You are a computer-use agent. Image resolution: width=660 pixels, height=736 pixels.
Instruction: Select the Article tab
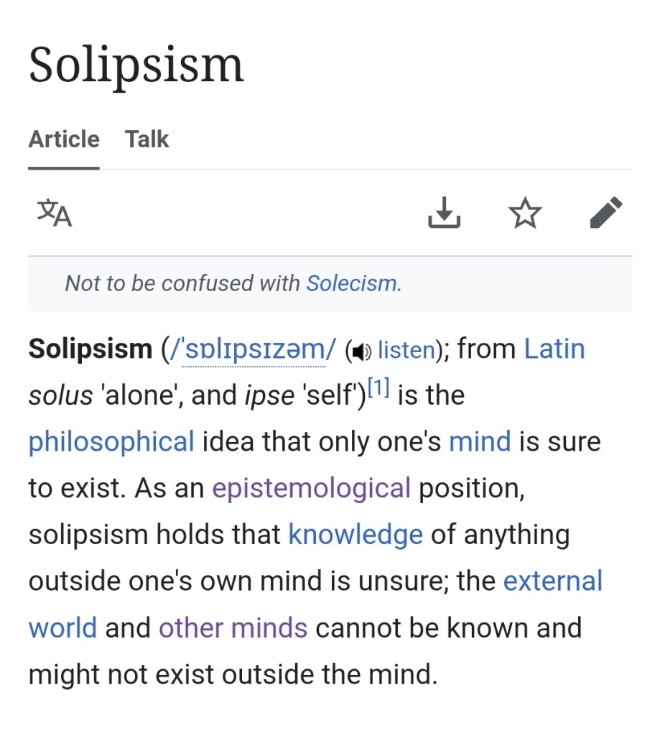point(64,139)
